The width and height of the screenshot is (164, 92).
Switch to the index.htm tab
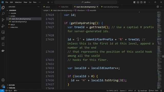tap(64, 7)
